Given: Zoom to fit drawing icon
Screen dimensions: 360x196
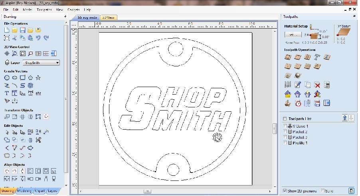Looking at the screenshot, I should click(22, 53).
